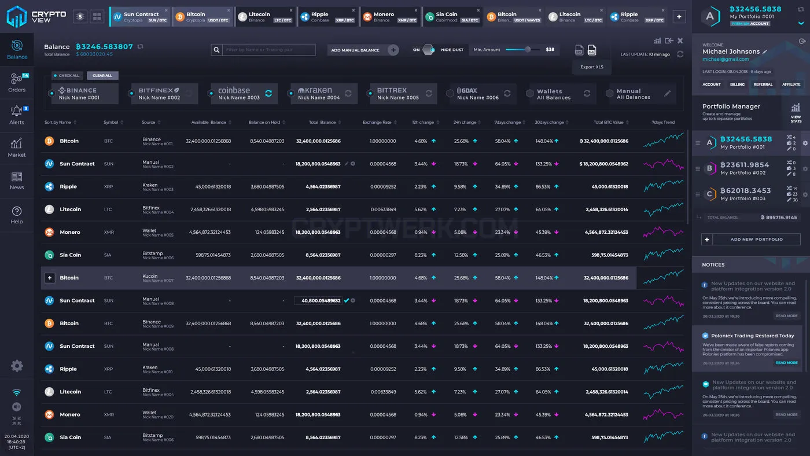The height and width of the screenshot is (456, 810).
Task: Sort by 24h change column
Action: [x=467, y=122]
